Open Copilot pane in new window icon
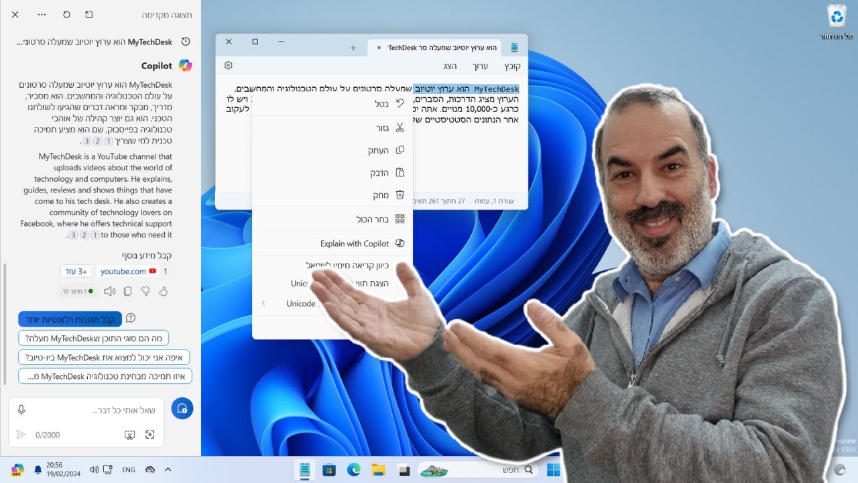Image resolution: width=858 pixels, height=483 pixels. (x=90, y=14)
